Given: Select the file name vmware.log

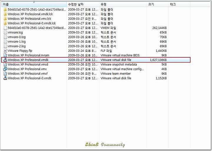Looking at the screenshot, I should 15,33.
